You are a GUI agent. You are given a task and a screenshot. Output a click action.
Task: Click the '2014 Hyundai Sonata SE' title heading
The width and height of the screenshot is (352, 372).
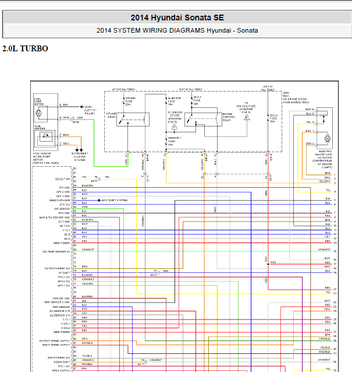pos(177,17)
